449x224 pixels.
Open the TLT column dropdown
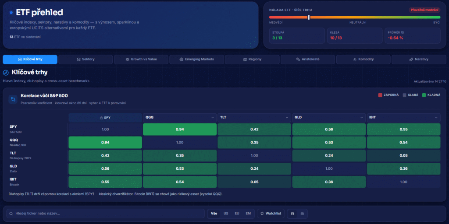[x=254, y=117]
